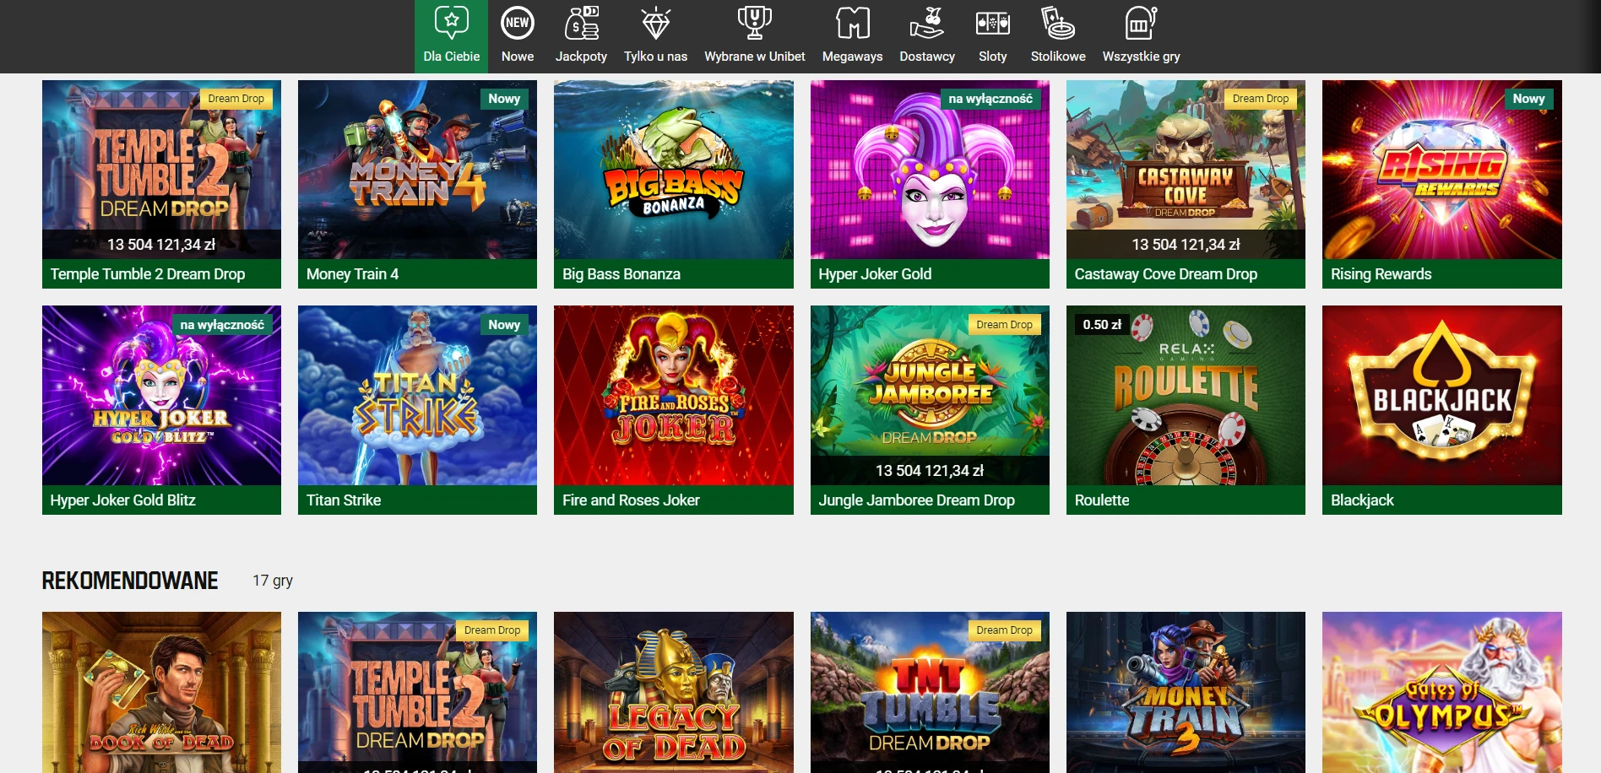Open the Dla Ciebie star icon

coord(451,23)
